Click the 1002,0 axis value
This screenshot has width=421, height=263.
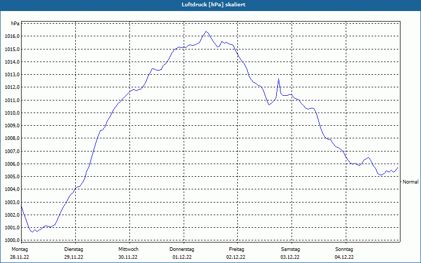tap(12, 215)
